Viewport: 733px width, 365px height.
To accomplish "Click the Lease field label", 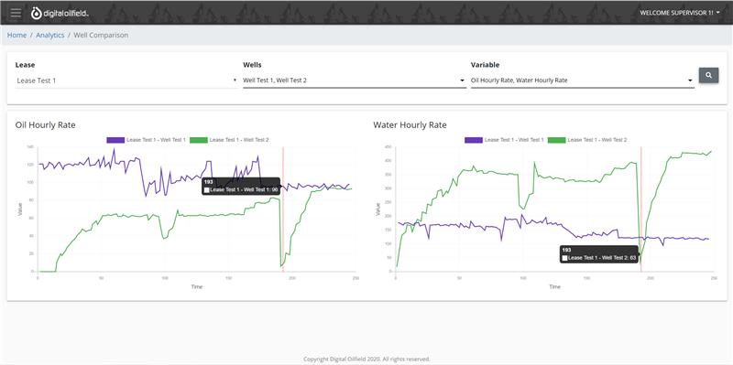I will point(26,65).
